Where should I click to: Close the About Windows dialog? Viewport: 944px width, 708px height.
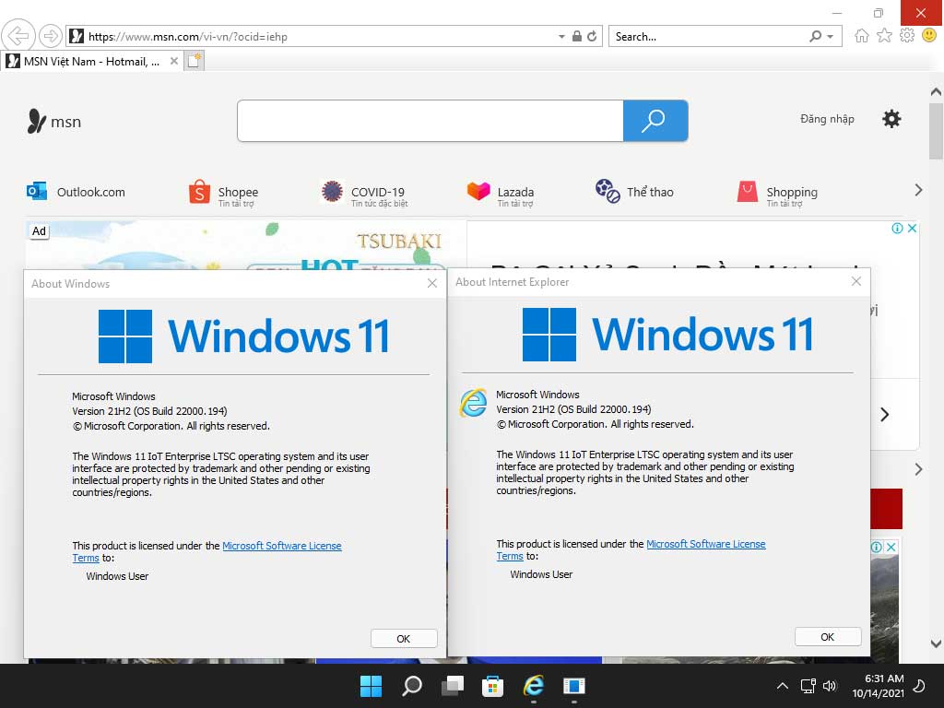pos(431,283)
